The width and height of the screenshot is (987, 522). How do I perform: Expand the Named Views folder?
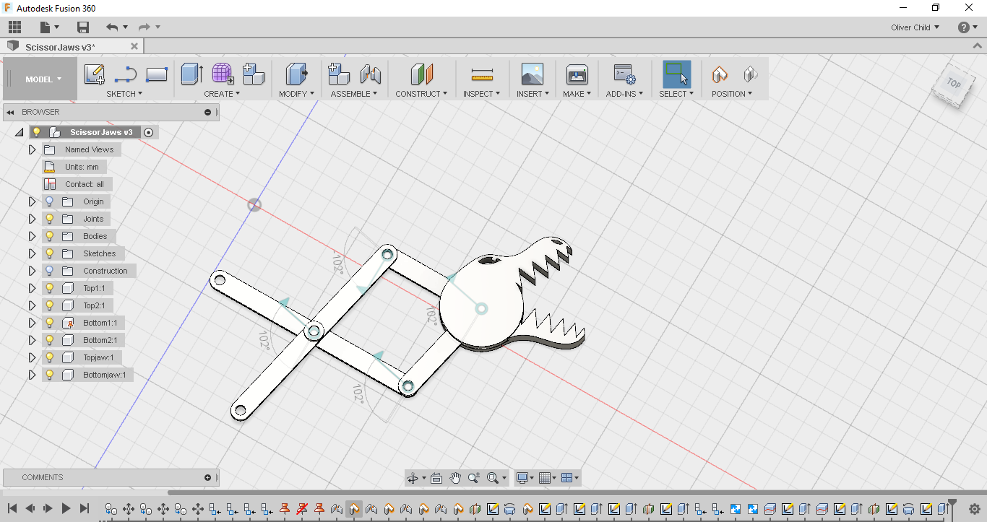point(32,149)
